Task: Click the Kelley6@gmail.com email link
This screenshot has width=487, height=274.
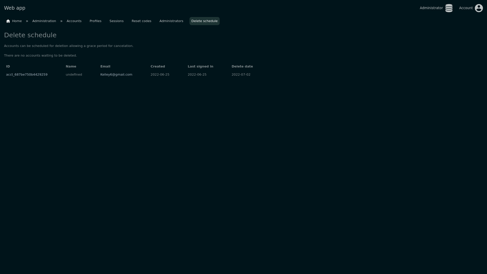Action: pyautogui.click(x=116, y=75)
